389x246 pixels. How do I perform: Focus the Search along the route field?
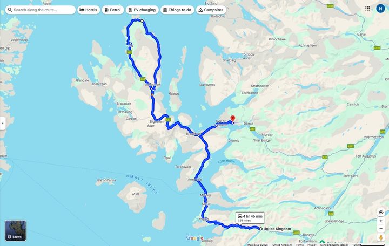[41, 10]
